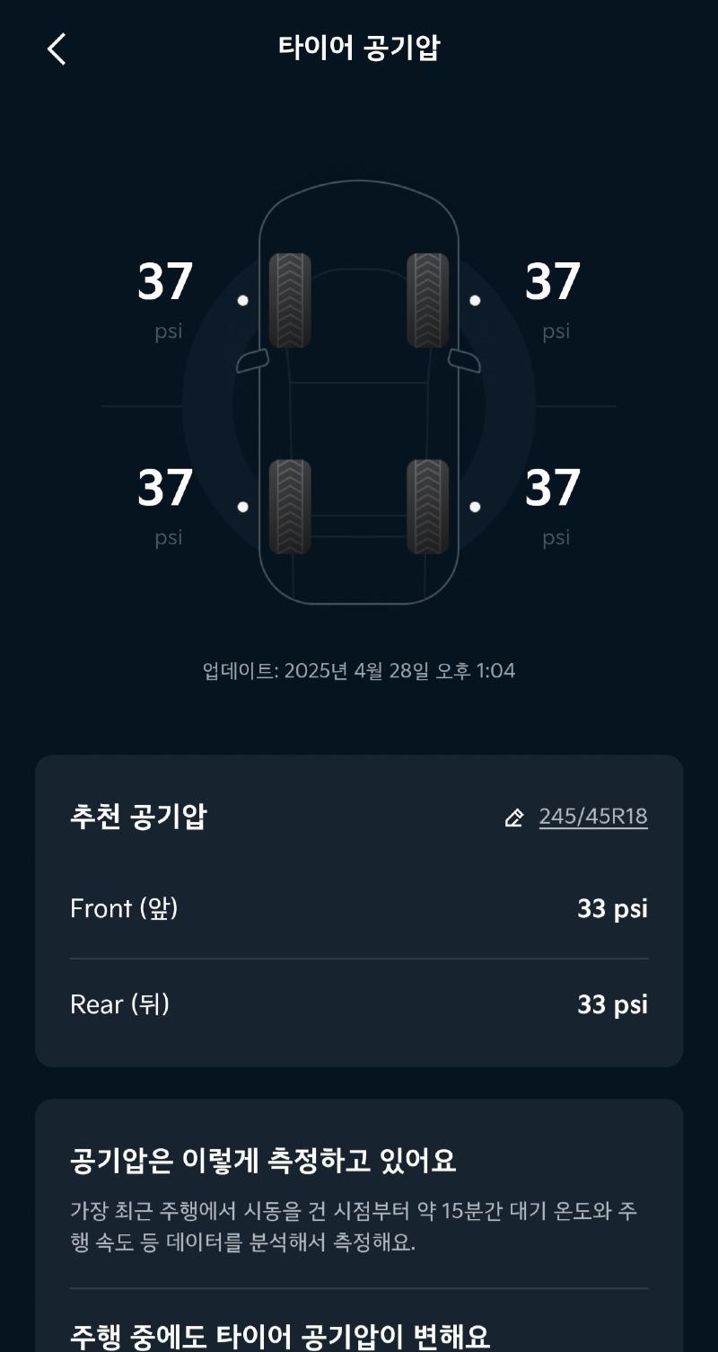
Task: Tap the Front (앞) recommended pressure row
Action: coord(359,909)
